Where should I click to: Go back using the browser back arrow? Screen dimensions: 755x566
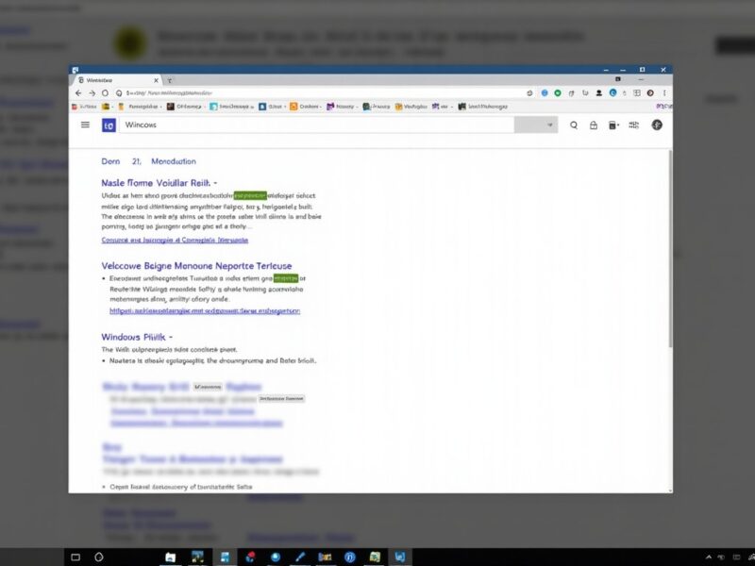click(x=78, y=92)
